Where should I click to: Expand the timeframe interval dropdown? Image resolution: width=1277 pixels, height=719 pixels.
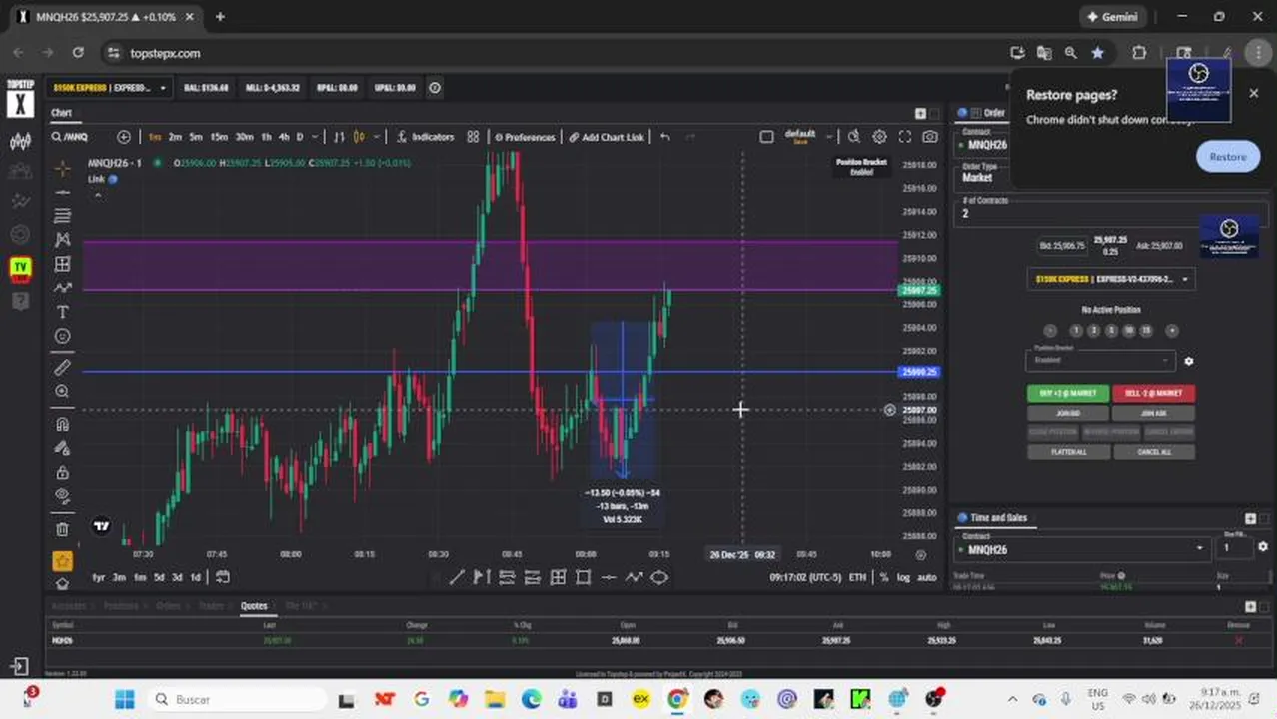(315, 137)
